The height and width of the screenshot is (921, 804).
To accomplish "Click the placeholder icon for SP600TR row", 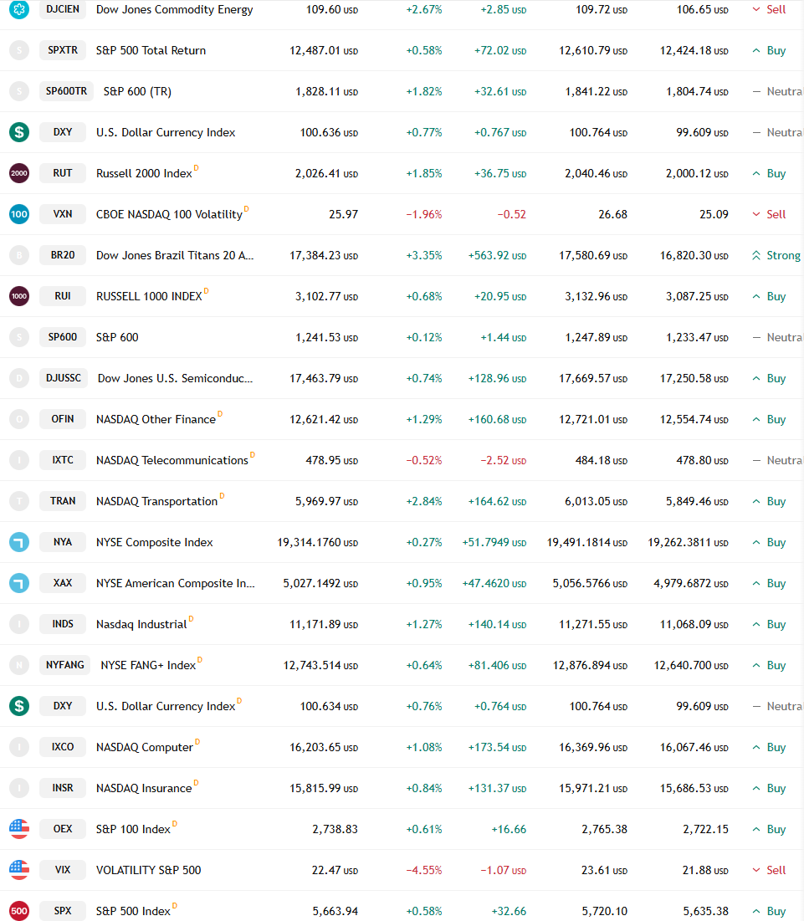I will [x=19, y=92].
